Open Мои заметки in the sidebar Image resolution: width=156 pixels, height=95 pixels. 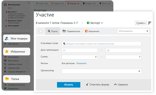(x=13, y=61)
